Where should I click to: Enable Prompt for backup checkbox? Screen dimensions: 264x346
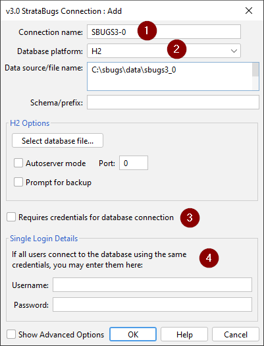point(18,183)
